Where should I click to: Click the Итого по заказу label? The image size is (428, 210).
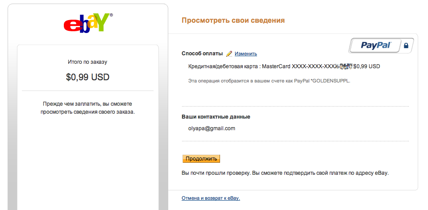point(87,62)
